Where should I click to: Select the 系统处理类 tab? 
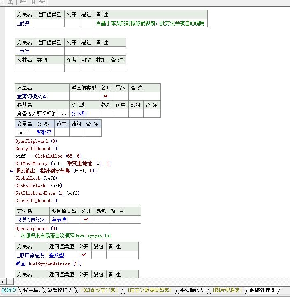click(x=262, y=290)
